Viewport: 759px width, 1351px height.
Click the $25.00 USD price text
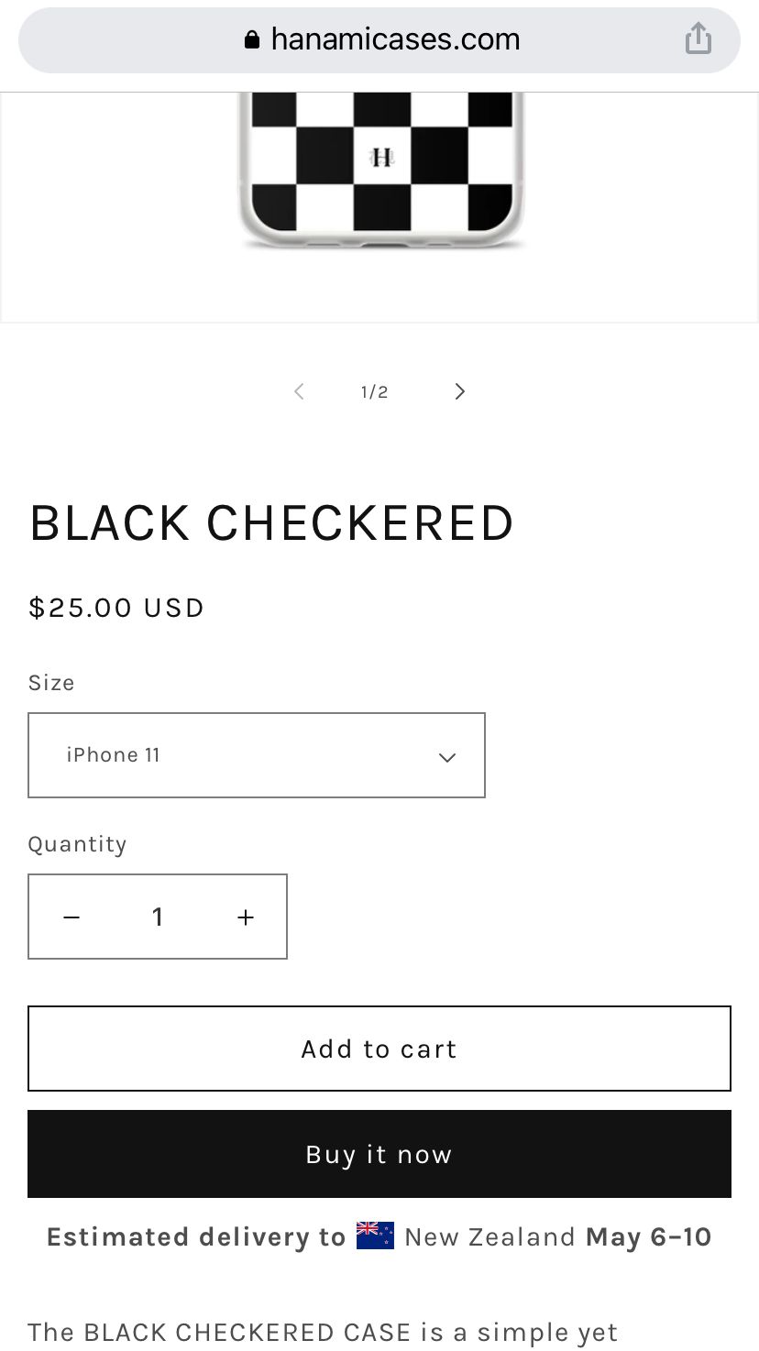tap(116, 608)
